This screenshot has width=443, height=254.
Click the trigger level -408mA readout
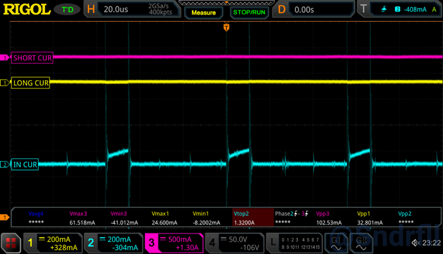coord(415,10)
